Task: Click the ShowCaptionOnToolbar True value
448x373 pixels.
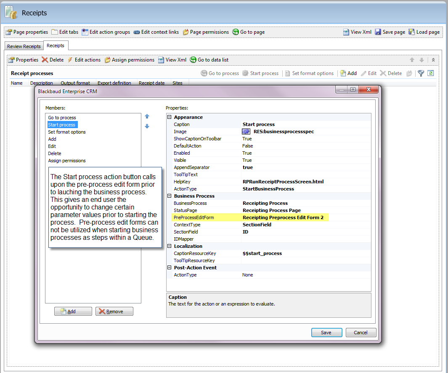Action: click(247, 139)
